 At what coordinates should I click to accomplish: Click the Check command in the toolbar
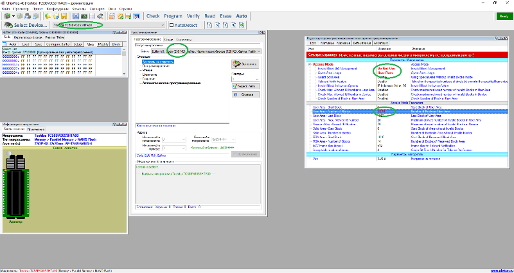point(153,16)
